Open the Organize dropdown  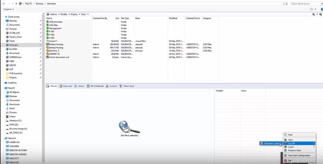pos(9,9)
